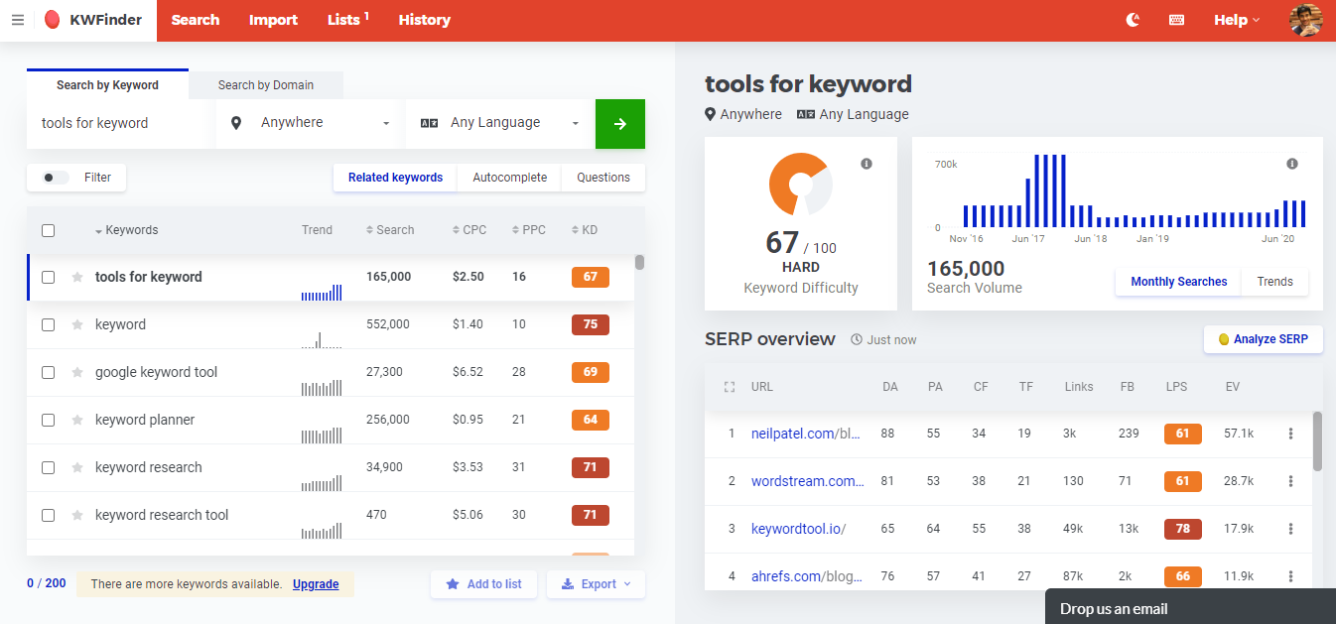Click the KD 67 badge for 'tools for keyword'
This screenshot has height=624, width=1336.
[591, 277]
